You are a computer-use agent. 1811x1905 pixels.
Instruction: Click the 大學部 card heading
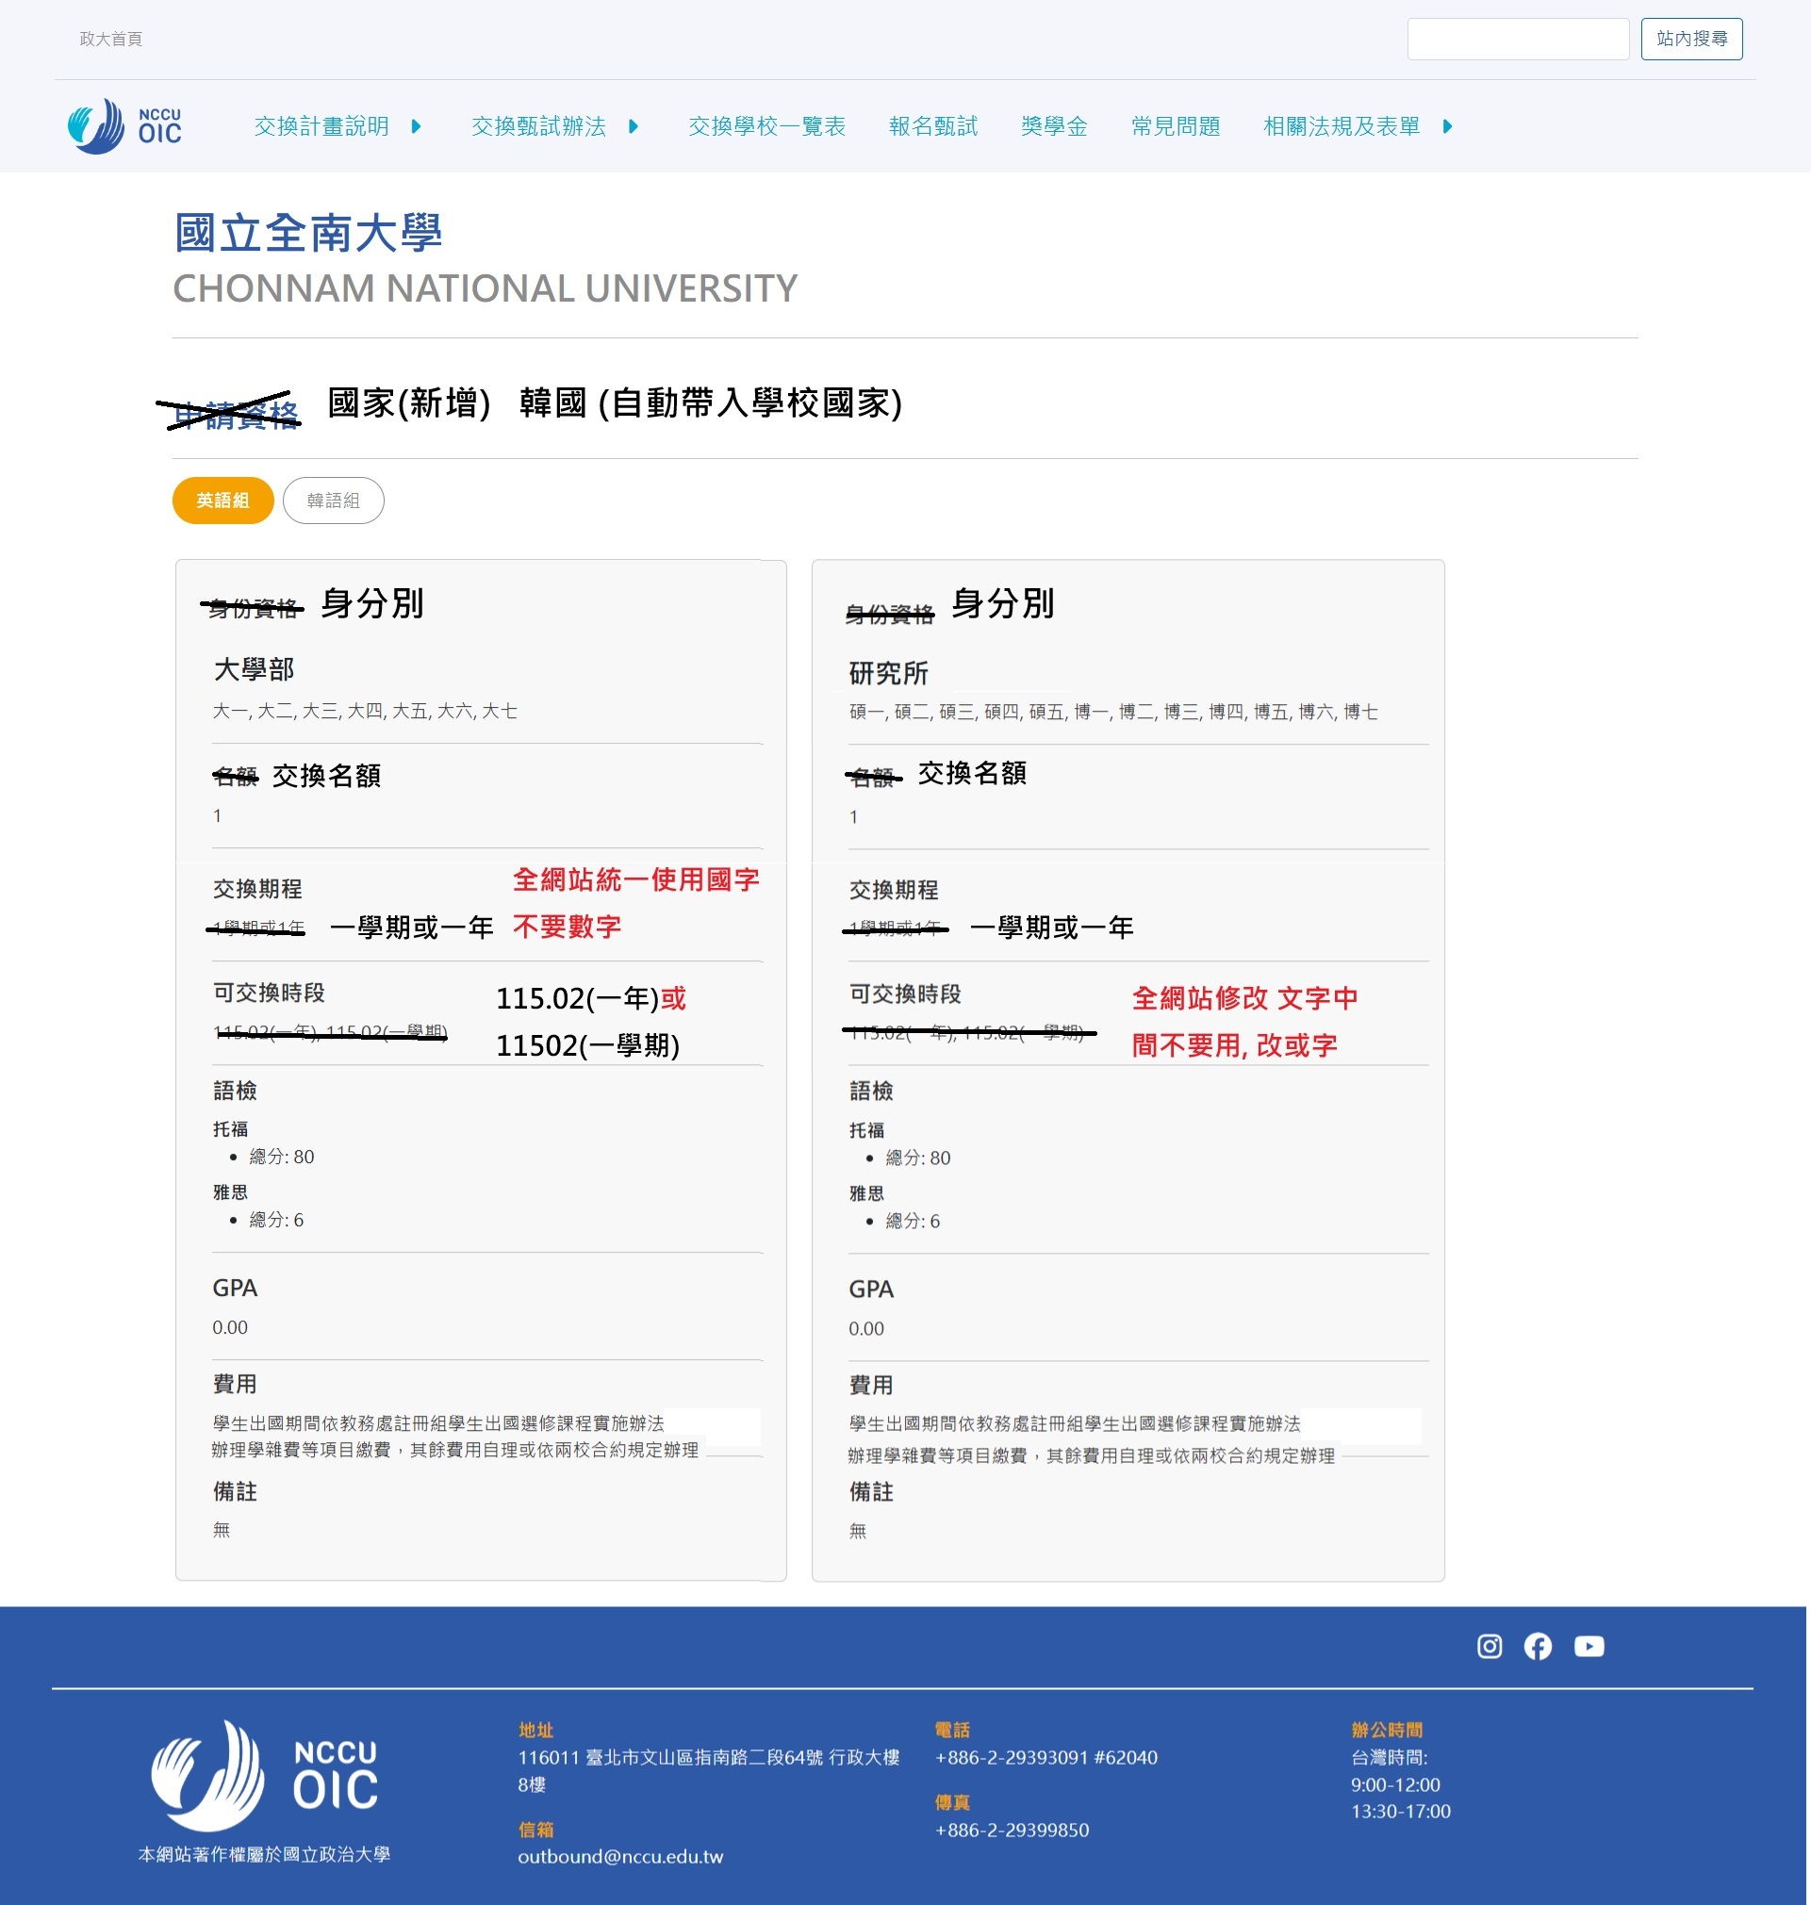tap(254, 669)
